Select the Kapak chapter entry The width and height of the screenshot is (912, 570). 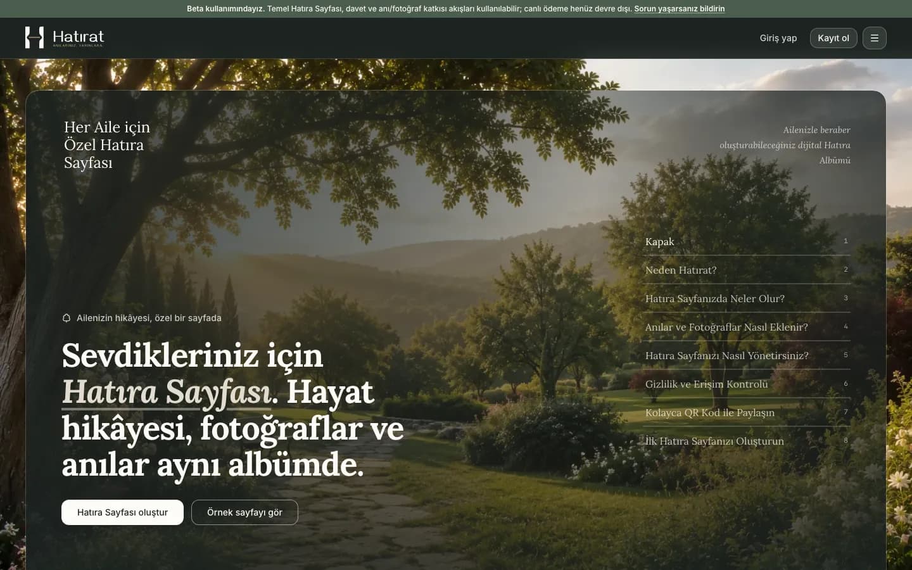746,241
